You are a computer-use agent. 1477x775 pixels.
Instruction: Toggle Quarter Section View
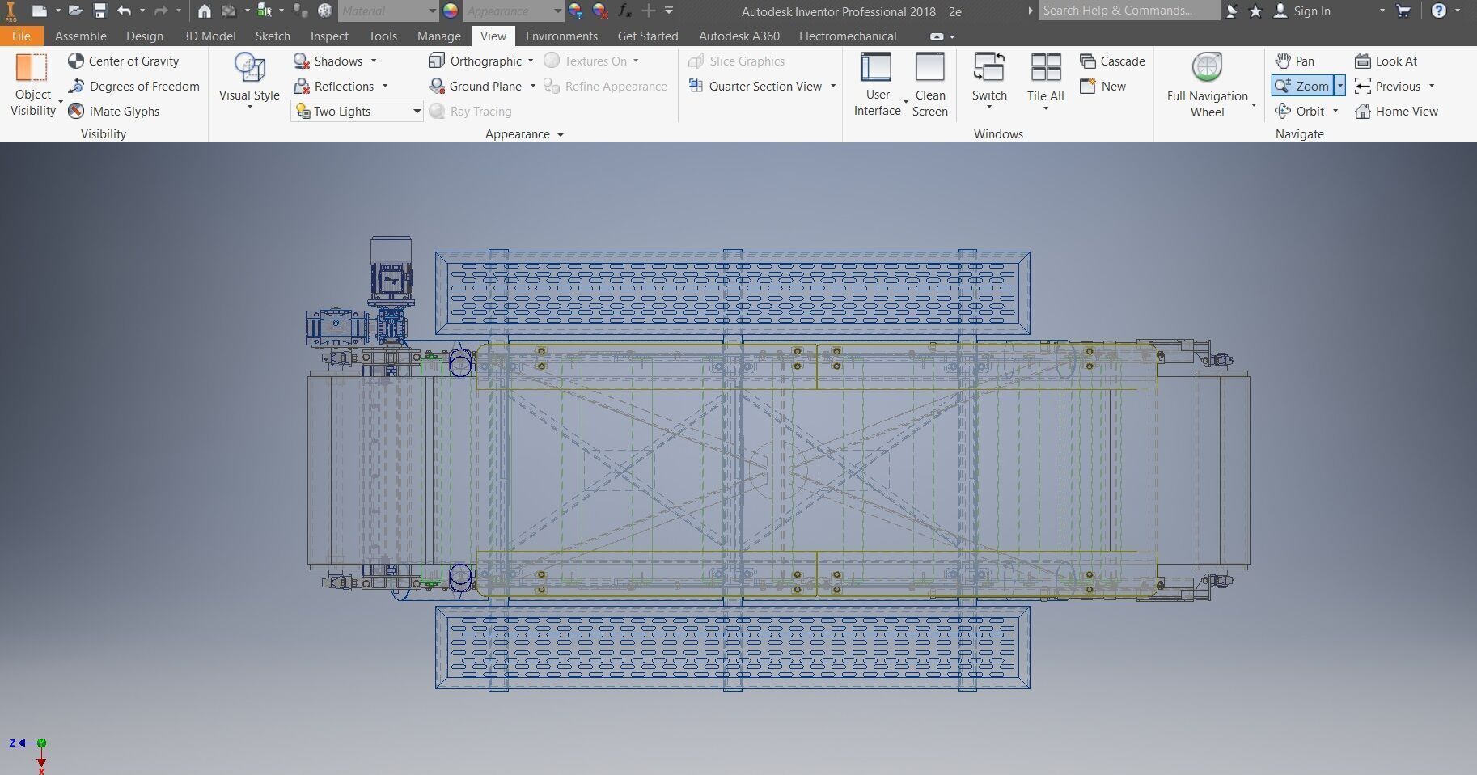pyautogui.click(x=755, y=86)
